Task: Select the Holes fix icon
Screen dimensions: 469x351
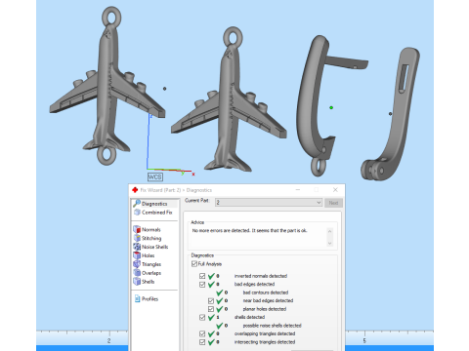Action: click(137, 255)
